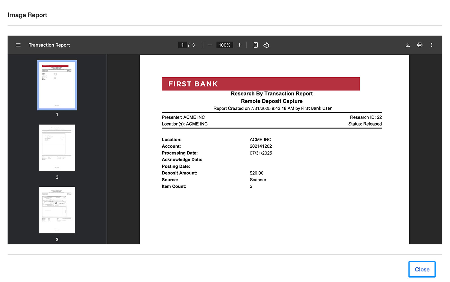Click the 'Processing Date:' label
This screenshot has width=450, height=282.
(x=180, y=153)
